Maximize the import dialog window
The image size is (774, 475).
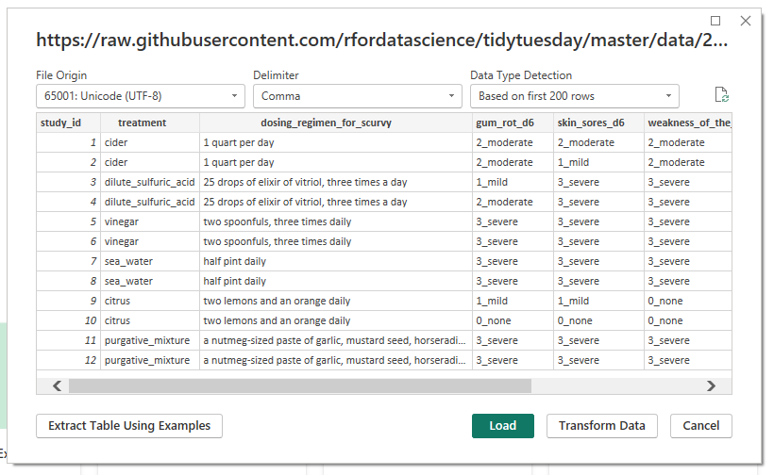coord(715,21)
